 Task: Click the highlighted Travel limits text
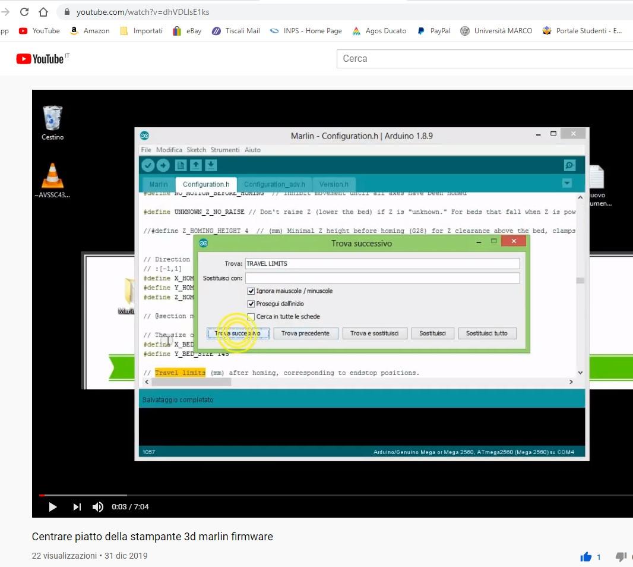(x=180, y=373)
